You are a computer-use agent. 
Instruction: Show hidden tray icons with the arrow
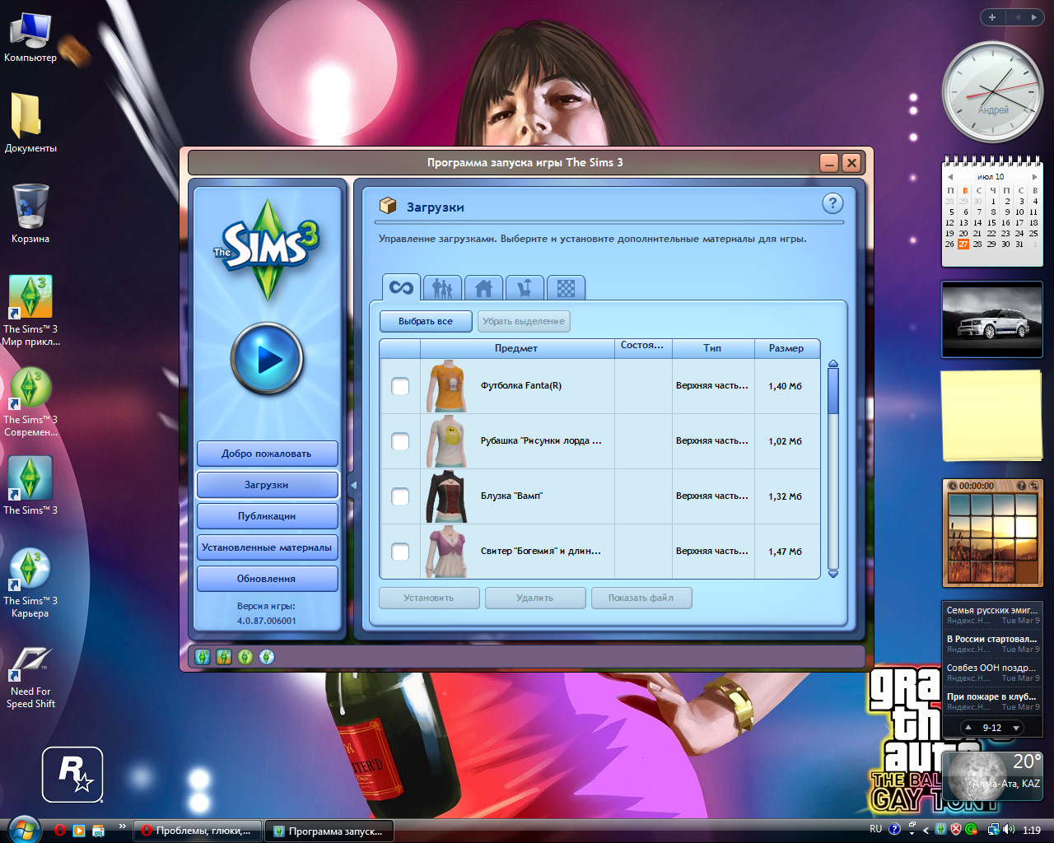click(x=925, y=831)
